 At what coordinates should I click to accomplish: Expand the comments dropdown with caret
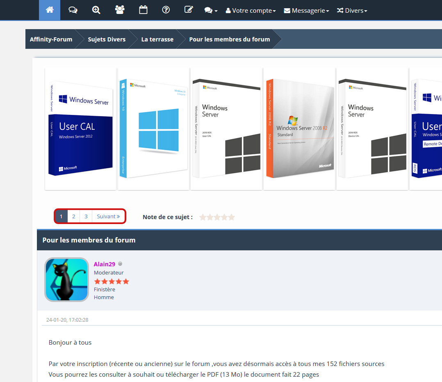(211, 11)
